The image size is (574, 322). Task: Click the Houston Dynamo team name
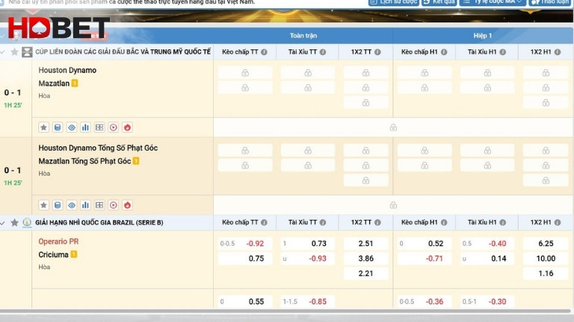tap(67, 70)
